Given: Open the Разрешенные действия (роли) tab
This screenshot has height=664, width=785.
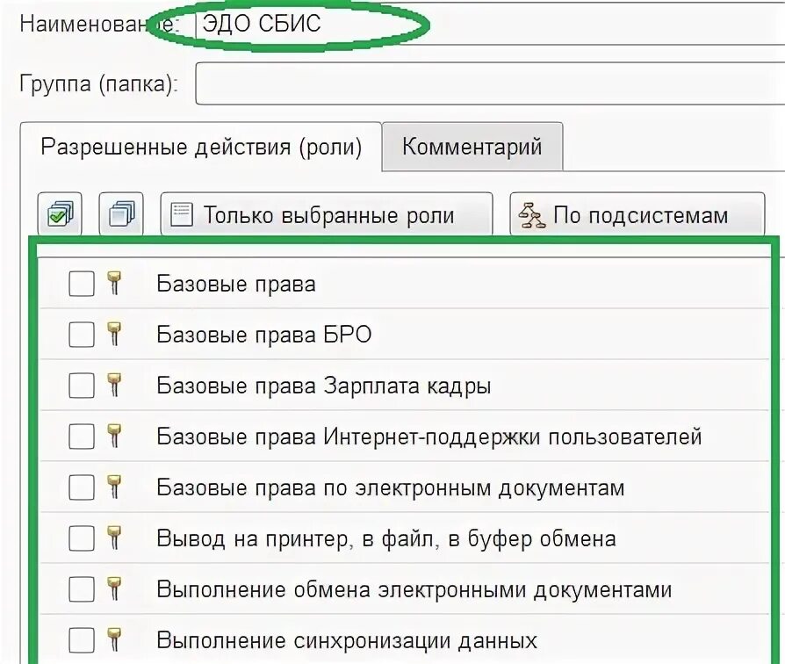Looking at the screenshot, I should tap(201, 147).
